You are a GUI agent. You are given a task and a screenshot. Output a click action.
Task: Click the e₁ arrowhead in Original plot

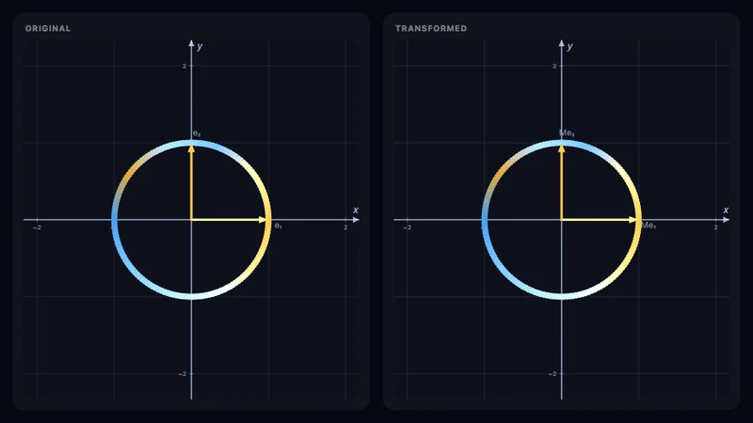[263, 220]
